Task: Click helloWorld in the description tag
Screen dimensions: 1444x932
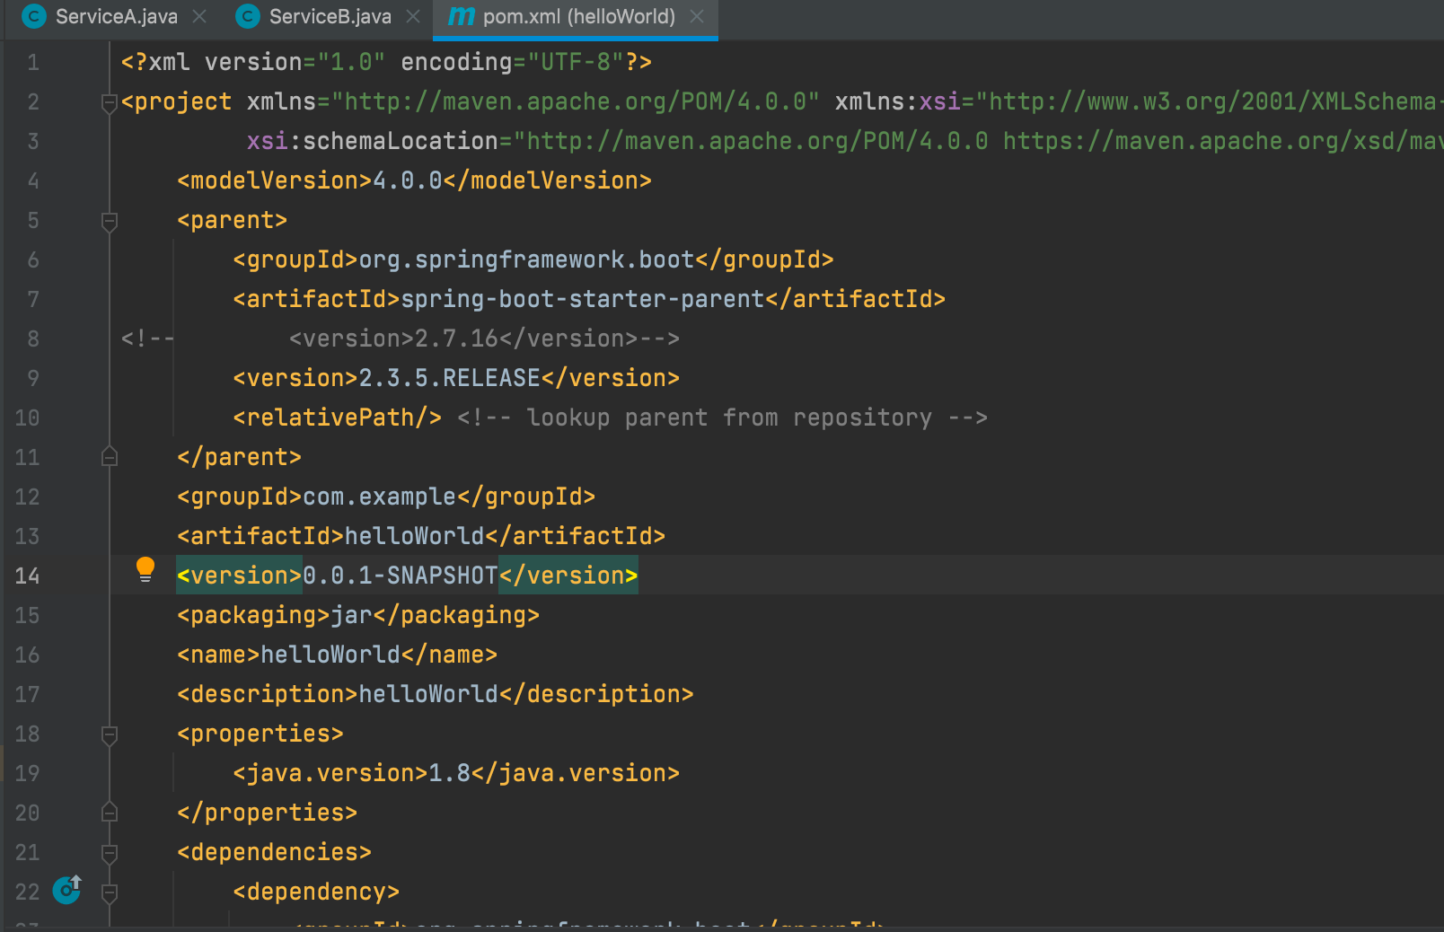Action: tap(428, 695)
